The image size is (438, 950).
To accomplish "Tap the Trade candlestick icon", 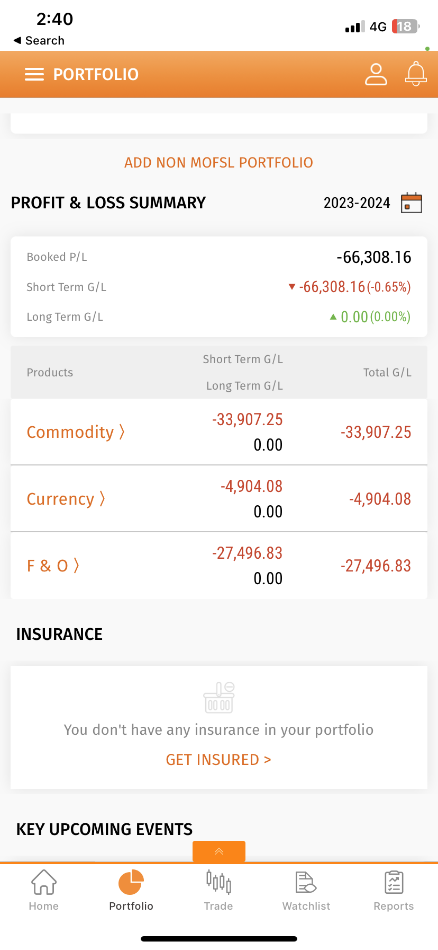I will (218, 882).
